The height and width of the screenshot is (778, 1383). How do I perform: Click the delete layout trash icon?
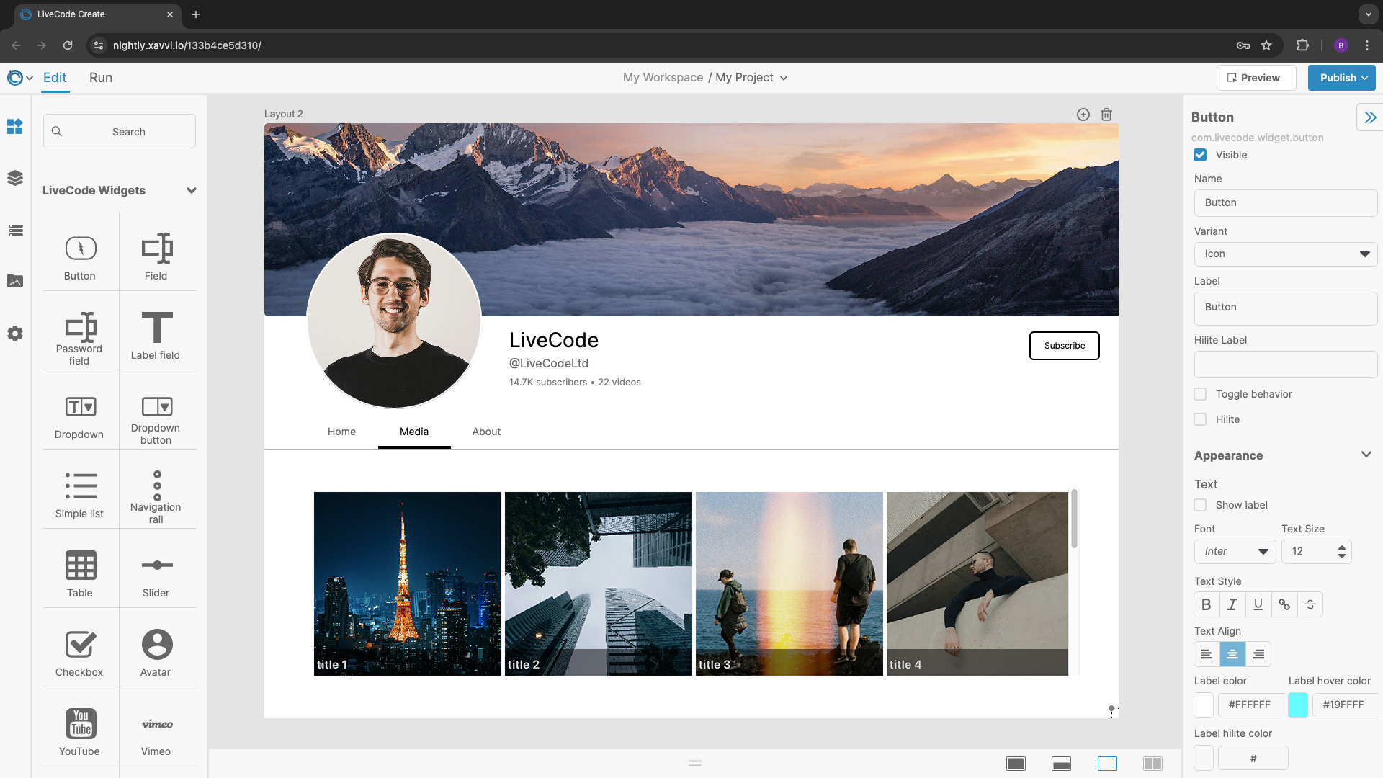1106,115
